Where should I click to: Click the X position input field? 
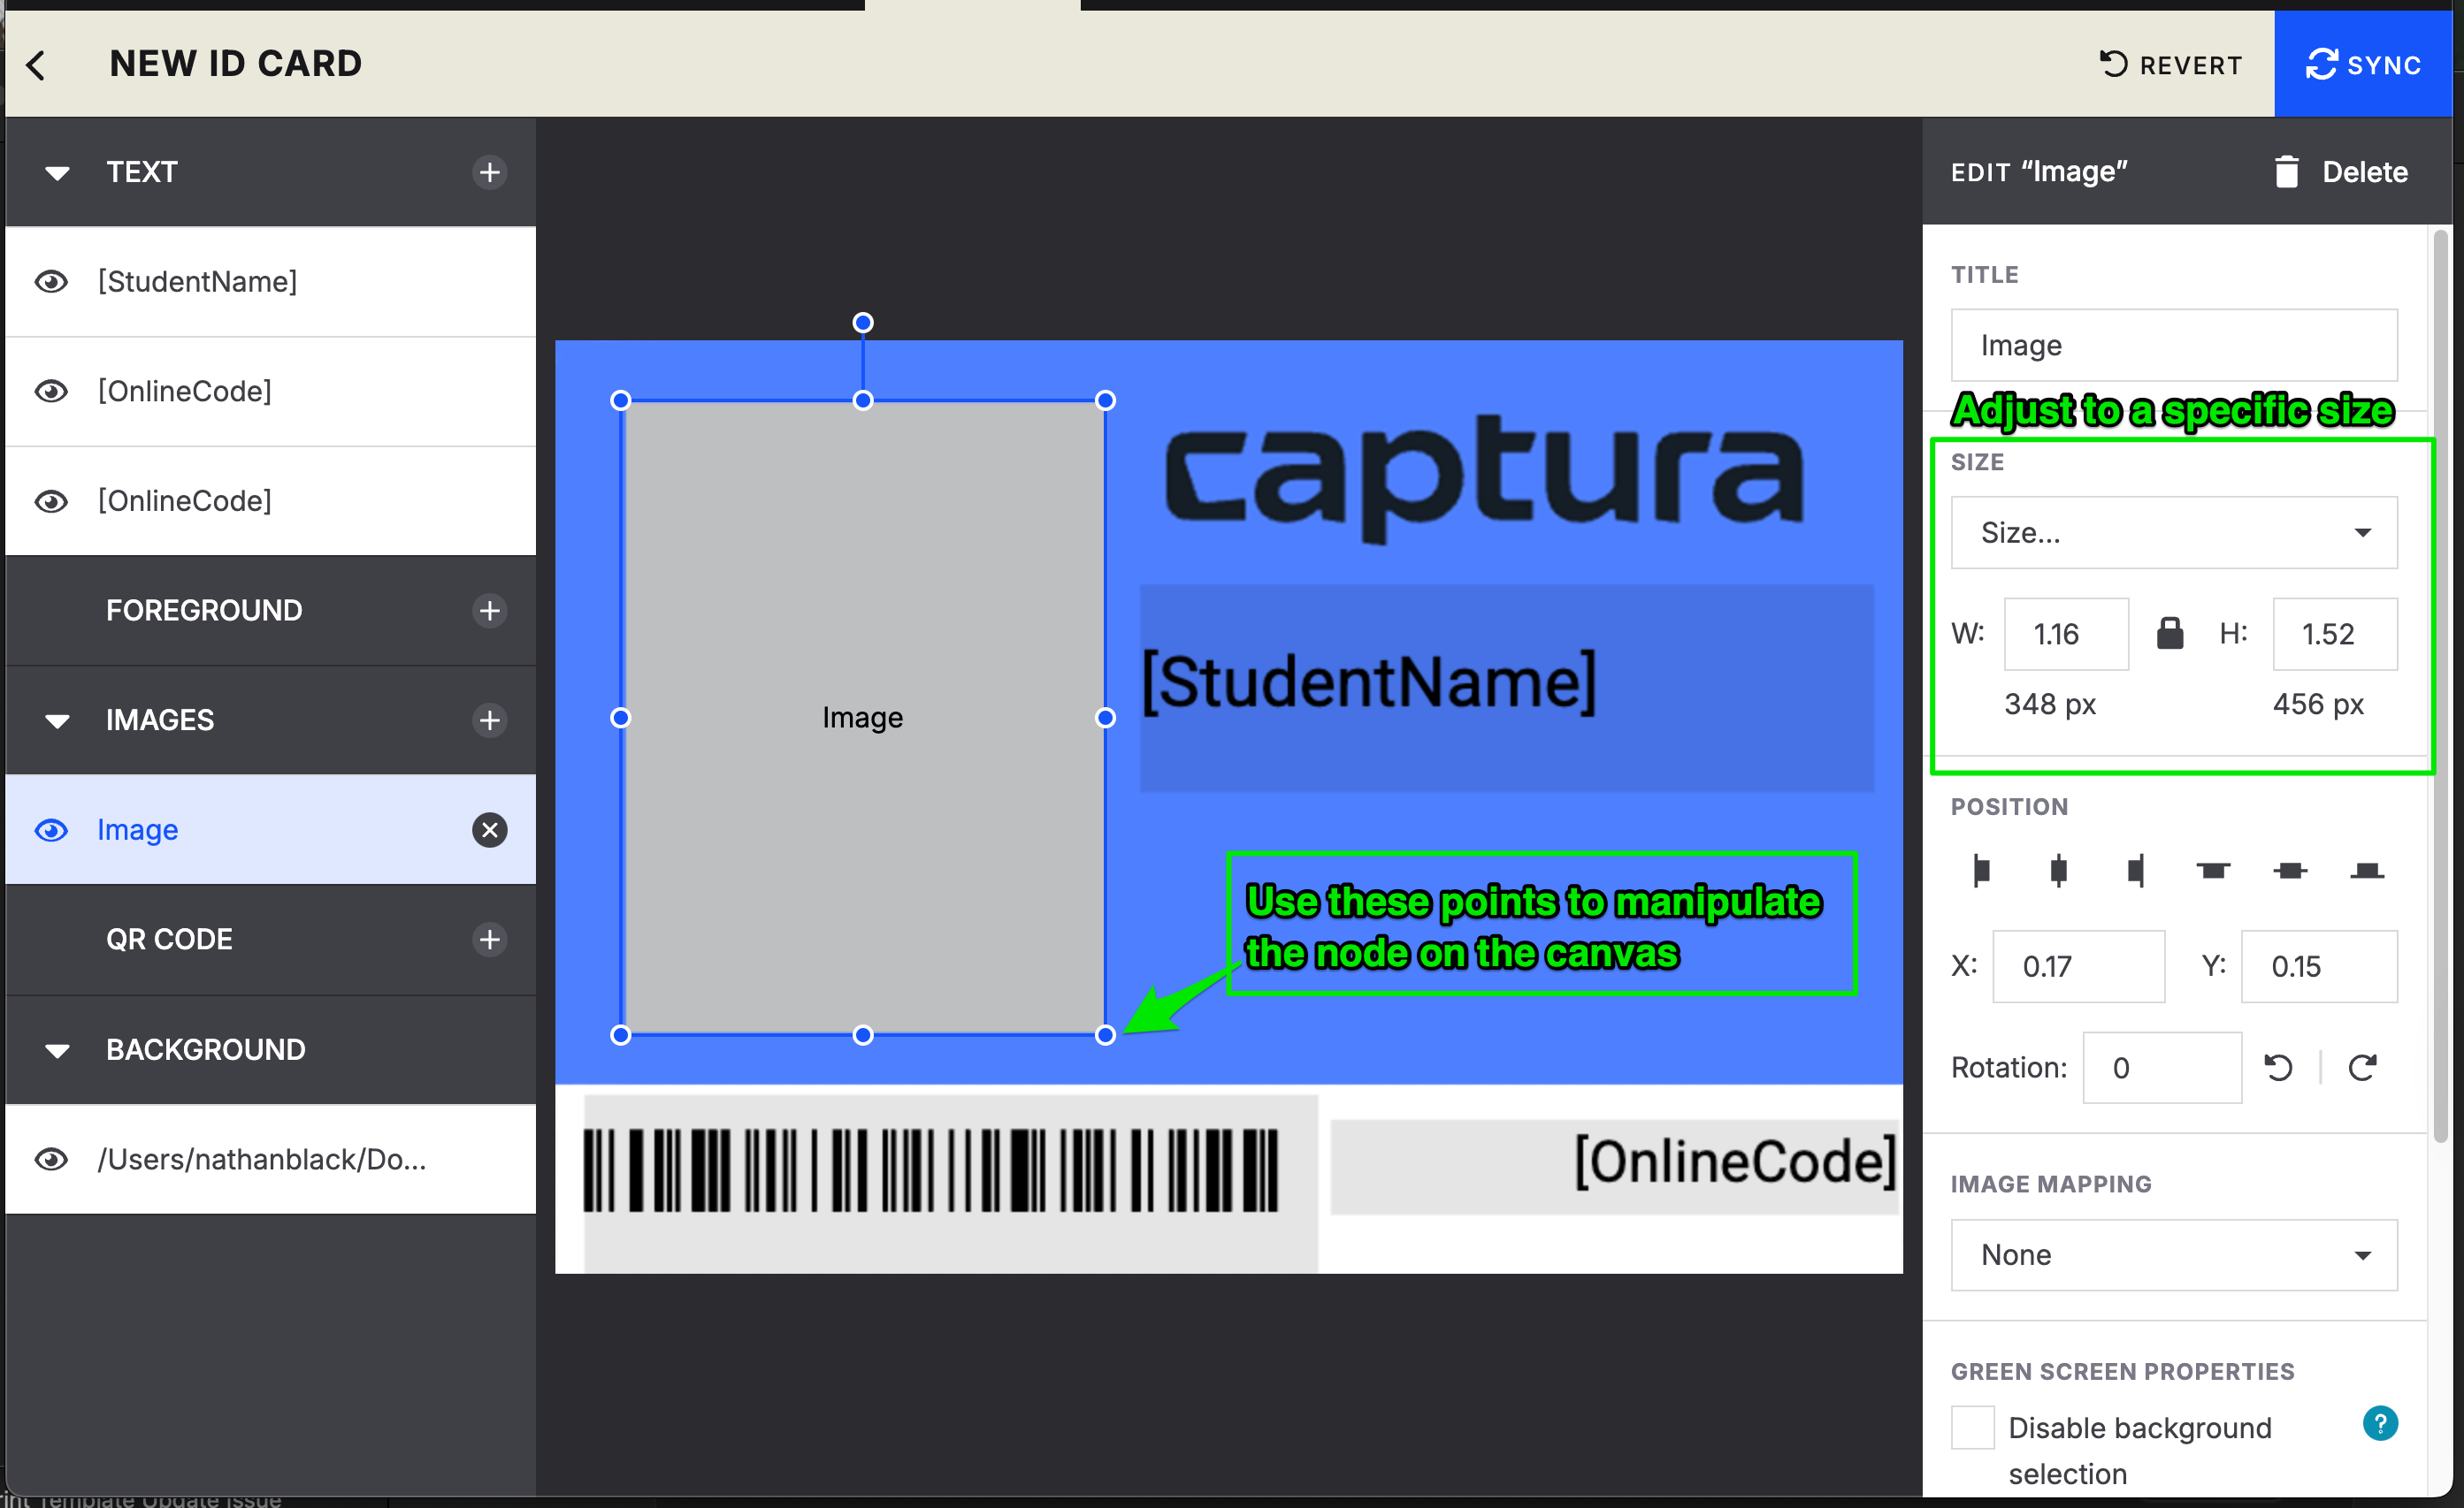click(2079, 966)
